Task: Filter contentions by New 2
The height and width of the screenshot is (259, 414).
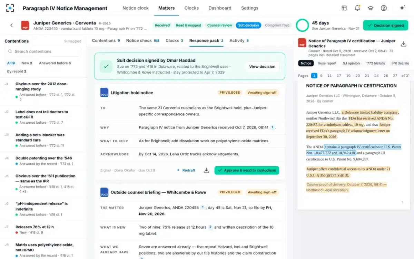Action: (27, 63)
